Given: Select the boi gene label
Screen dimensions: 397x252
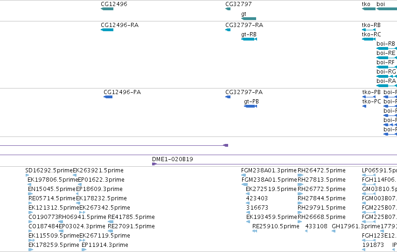Looking at the screenshot, I should tap(381, 4).
